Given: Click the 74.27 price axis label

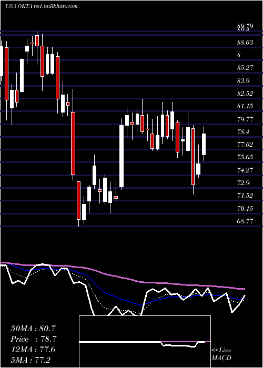Looking at the screenshot, I should [246, 170].
